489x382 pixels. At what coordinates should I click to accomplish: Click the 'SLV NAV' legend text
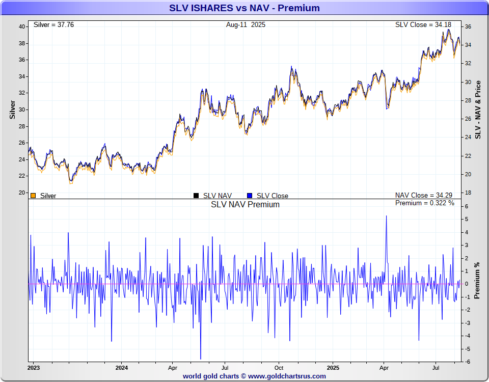pyautogui.click(x=218, y=196)
